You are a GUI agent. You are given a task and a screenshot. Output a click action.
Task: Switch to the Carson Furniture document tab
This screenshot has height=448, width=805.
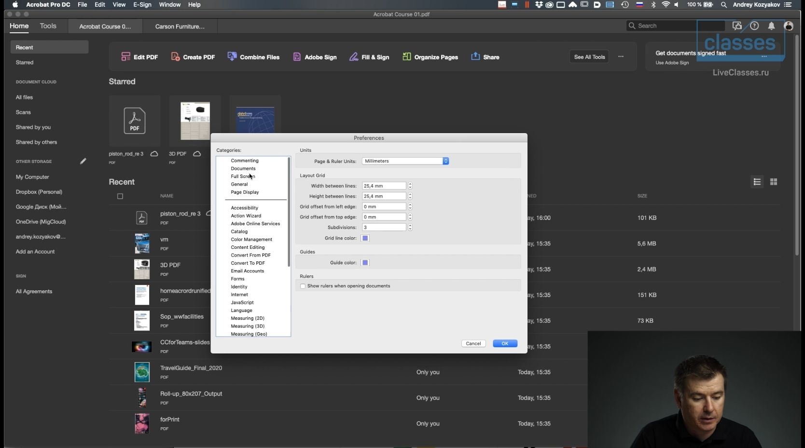tap(180, 27)
